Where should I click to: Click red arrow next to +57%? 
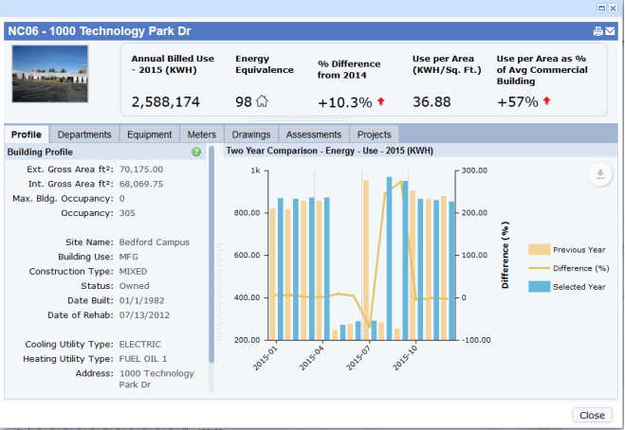tap(546, 101)
